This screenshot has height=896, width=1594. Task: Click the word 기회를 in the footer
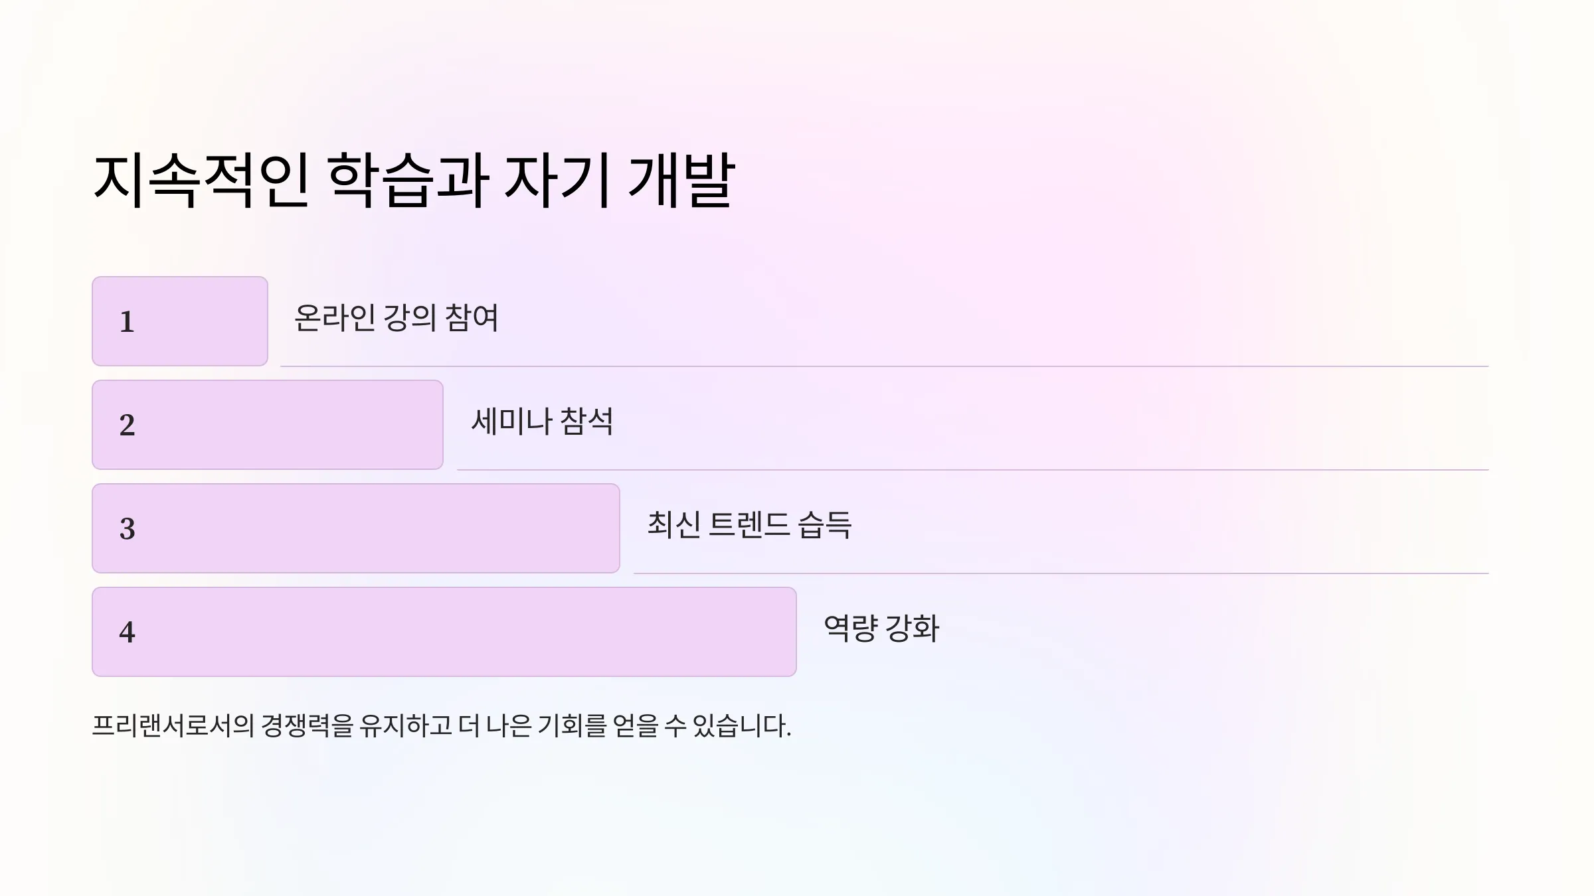(x=572, y=725)
